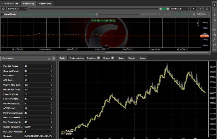
Task: Open the Orders tab
Action: [109, 58]
